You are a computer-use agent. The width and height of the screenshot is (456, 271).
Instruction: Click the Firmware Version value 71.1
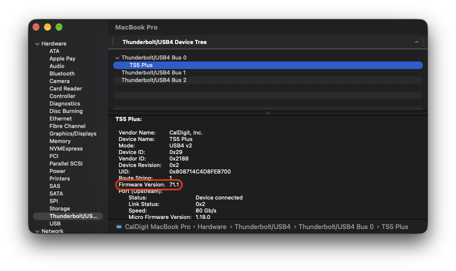(x=174, y=184)
